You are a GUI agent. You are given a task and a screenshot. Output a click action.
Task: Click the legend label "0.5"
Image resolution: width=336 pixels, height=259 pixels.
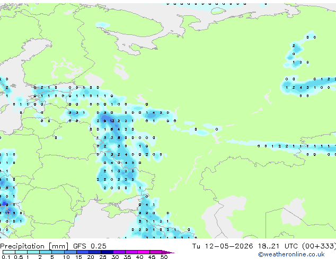click(18, 257)
